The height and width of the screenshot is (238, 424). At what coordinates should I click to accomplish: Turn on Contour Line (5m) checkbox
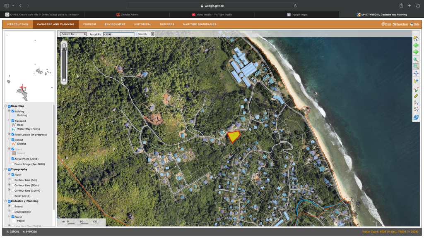tap(13, 180)
